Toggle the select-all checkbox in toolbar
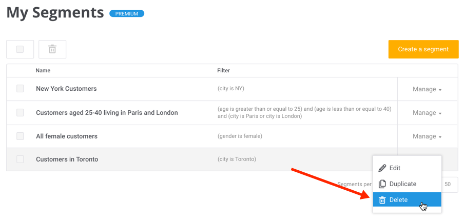Screen dimensions: 464x221 (x=20, y=49)
